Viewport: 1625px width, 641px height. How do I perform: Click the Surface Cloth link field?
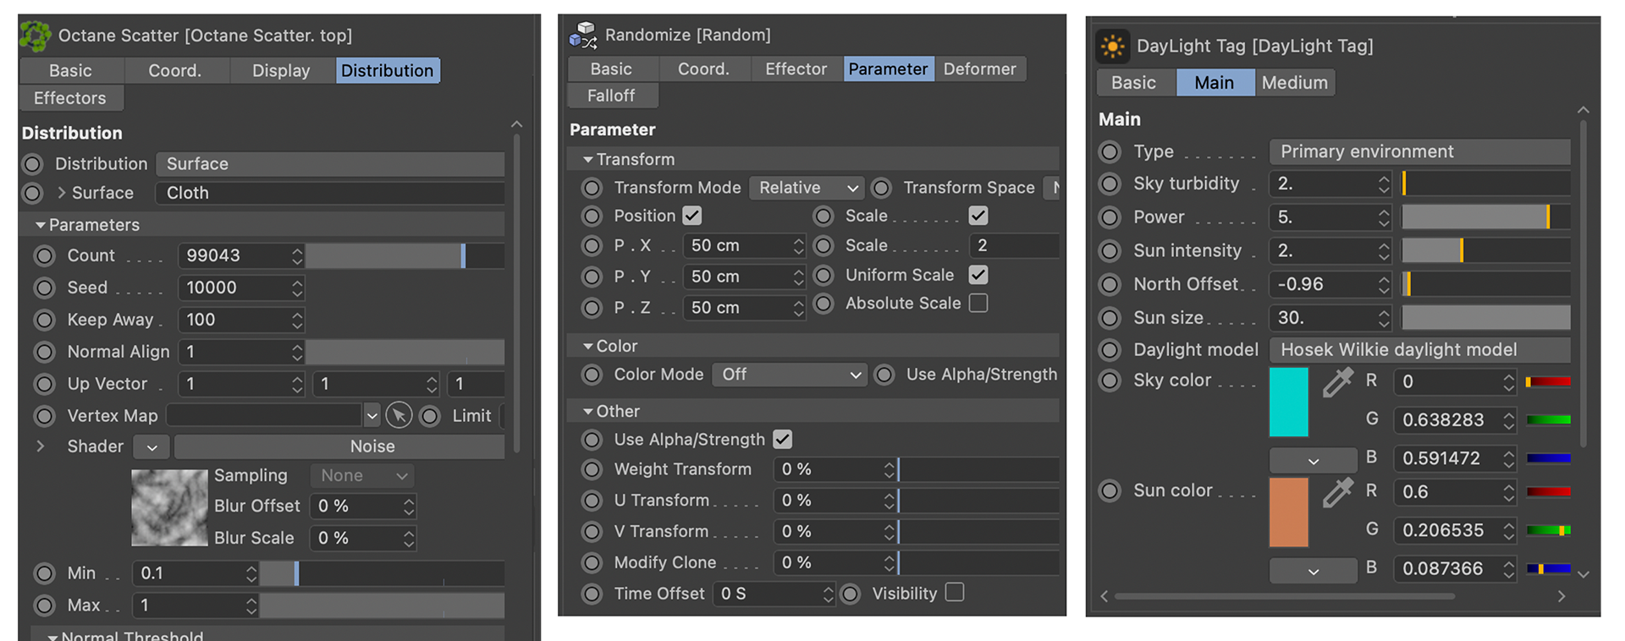click(x=330, y=193)
